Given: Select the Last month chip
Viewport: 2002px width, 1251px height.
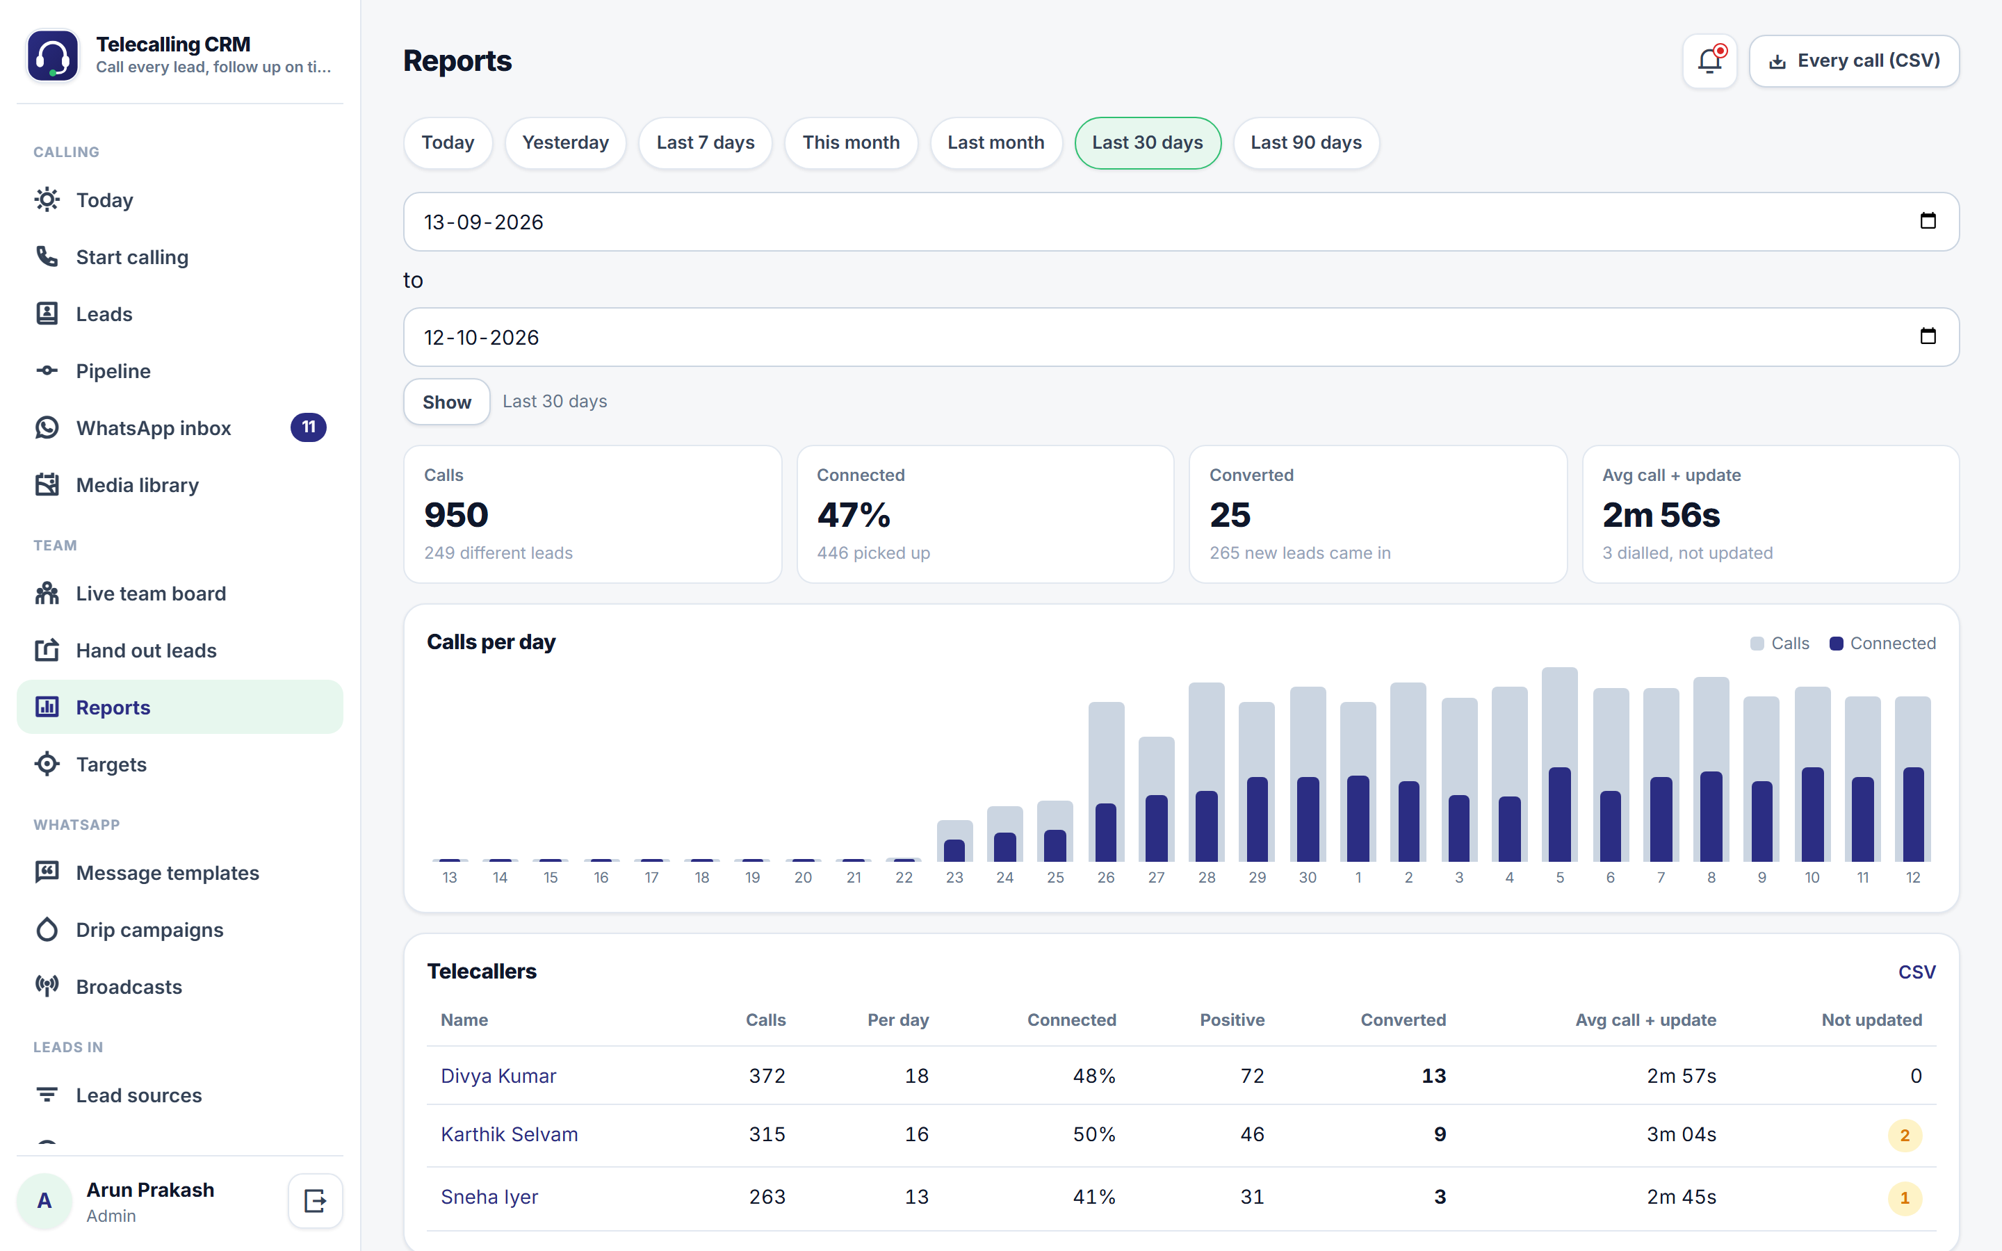Looking at the screenshot, I should point(996,142).
